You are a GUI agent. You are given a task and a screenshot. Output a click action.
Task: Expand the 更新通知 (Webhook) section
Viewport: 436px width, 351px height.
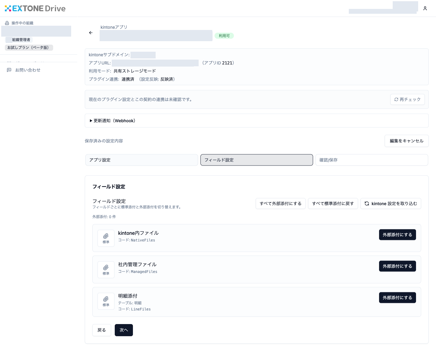(257, 121)
